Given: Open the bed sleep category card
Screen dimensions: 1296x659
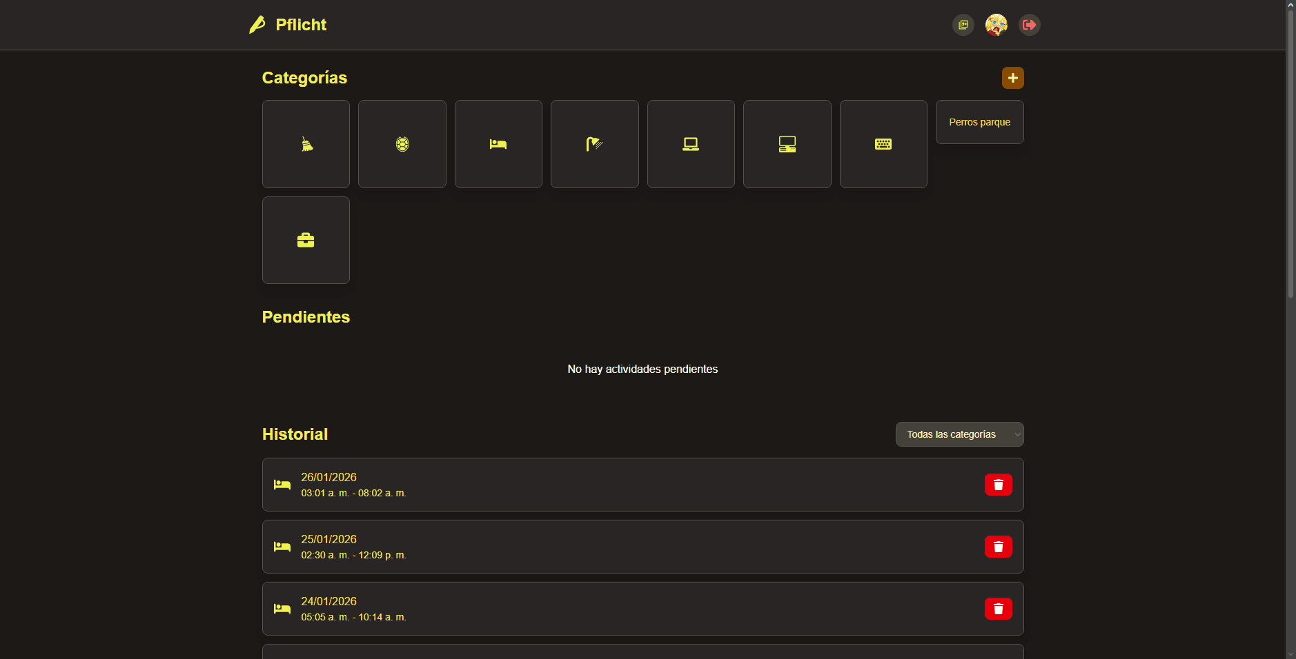Looking at the screenshot, I should pos(498,144).
